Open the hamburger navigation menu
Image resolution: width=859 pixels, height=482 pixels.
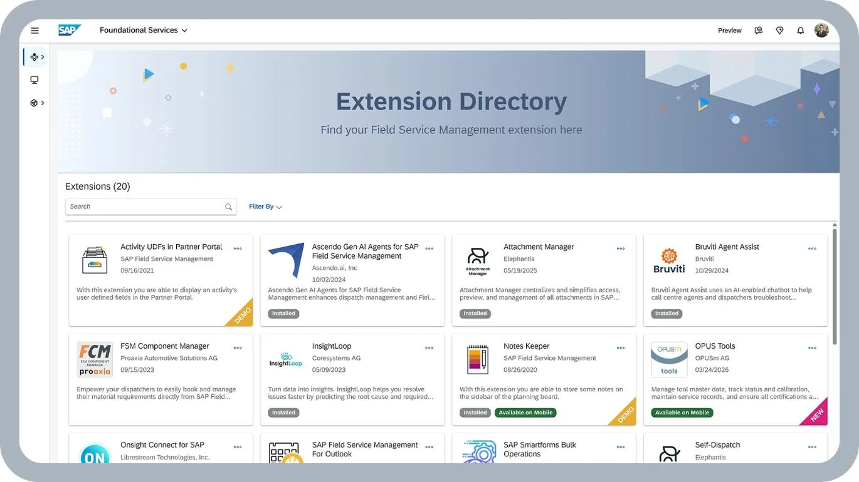point(34,30)
